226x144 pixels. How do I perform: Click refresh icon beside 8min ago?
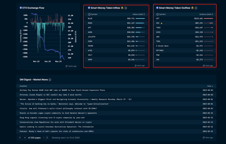(x=136, y=65)
